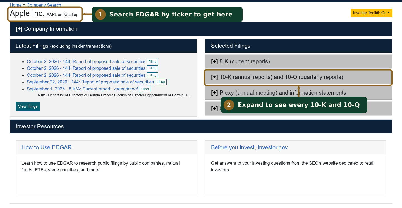Open the September 22, 2026 Form 144 filing
The width and height of the screenshot is (402, 208).
tap(90, 82)
